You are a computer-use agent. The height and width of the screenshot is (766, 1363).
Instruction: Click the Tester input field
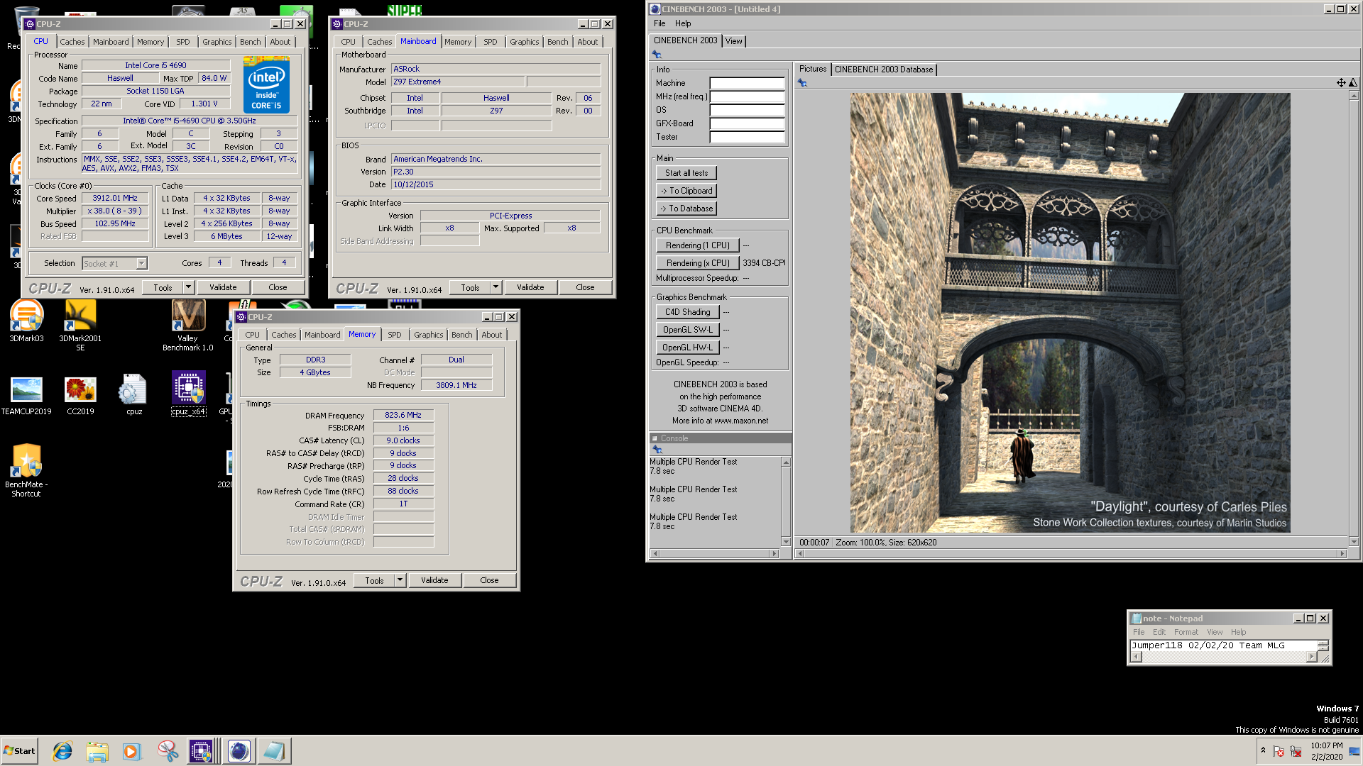click(747, 137)
